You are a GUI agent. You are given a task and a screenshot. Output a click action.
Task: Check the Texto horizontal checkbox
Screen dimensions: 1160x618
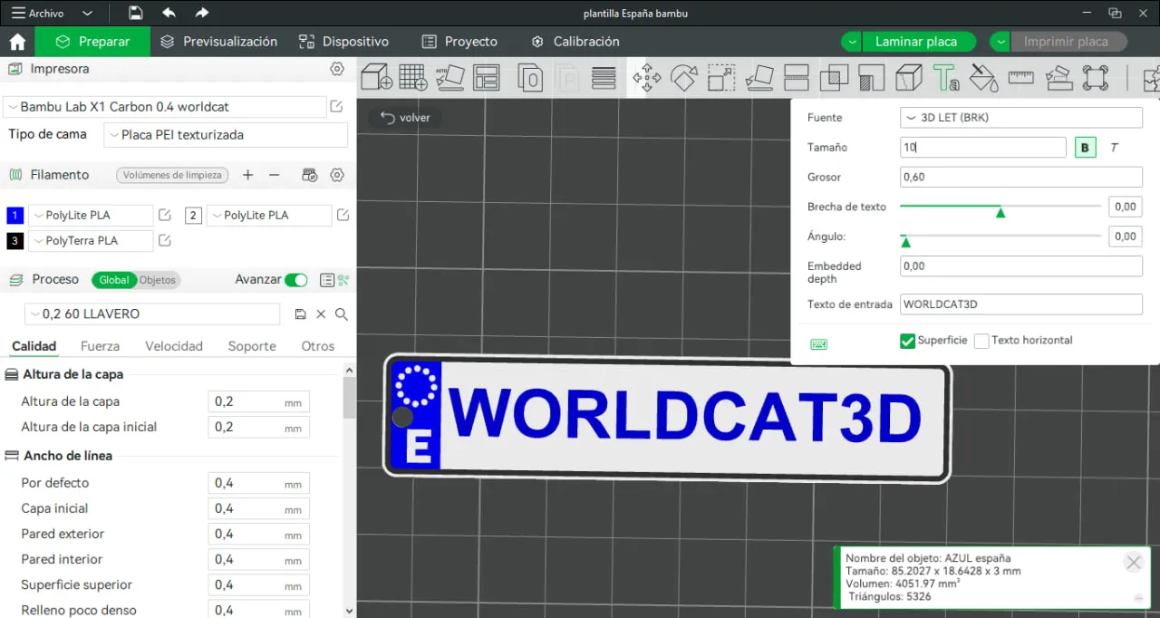pos(981,341)
